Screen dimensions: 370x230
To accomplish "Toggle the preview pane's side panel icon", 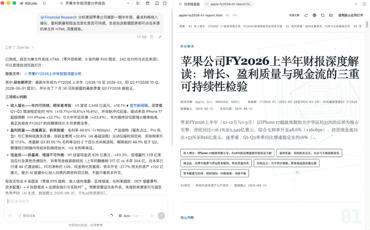I will tap(364, 4).
